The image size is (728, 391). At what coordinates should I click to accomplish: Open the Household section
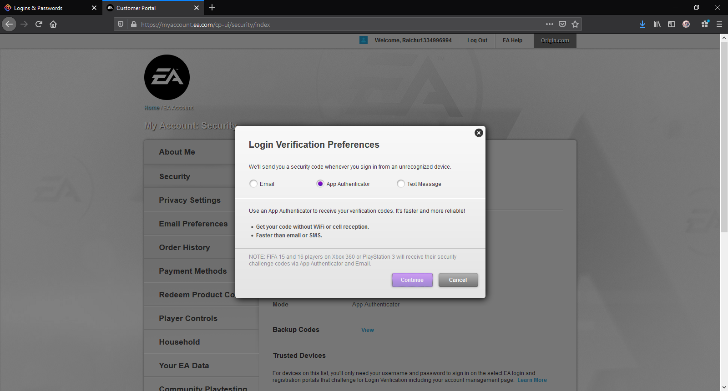pyautogui.click(x=201, y=342)
